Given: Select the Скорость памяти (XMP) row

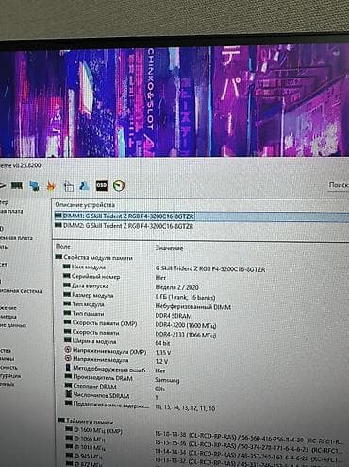Looking at the screenshot, I should click(x=201, y=323).
